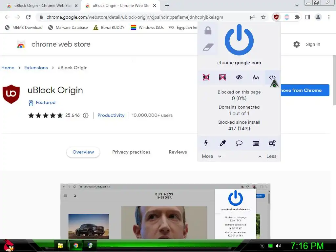The height and width of the screenshot is (252, 336).
Task: Report an issue via chat bubble icon
Action: pos(239,143)
